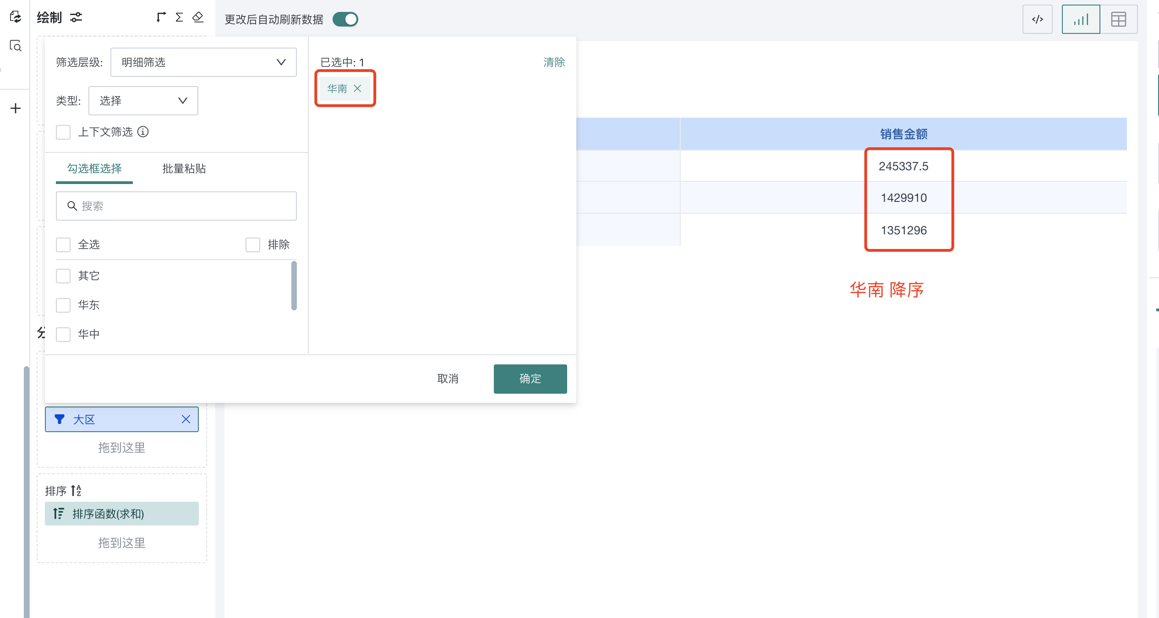Check the 上下文筛选 checkbox
1159x618 pixels.
pos(63,132)
